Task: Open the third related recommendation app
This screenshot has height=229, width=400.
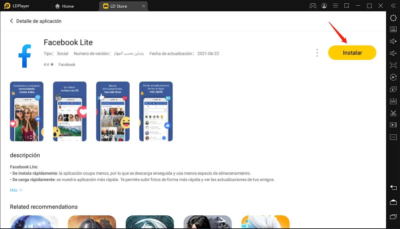Action: [x=150, y=222]
